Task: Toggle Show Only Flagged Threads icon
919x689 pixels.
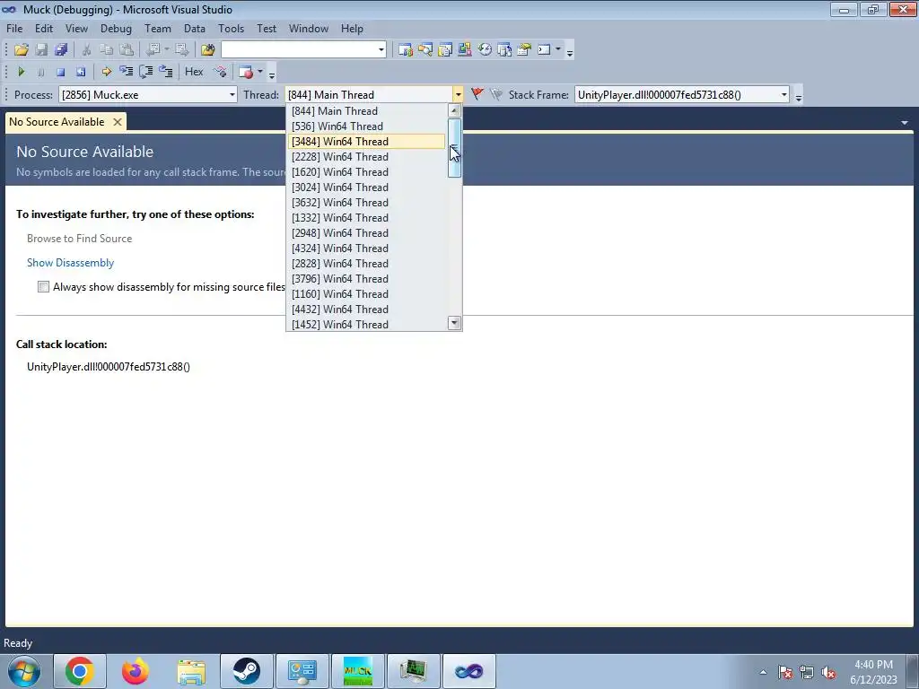Action: click(496, 94)
